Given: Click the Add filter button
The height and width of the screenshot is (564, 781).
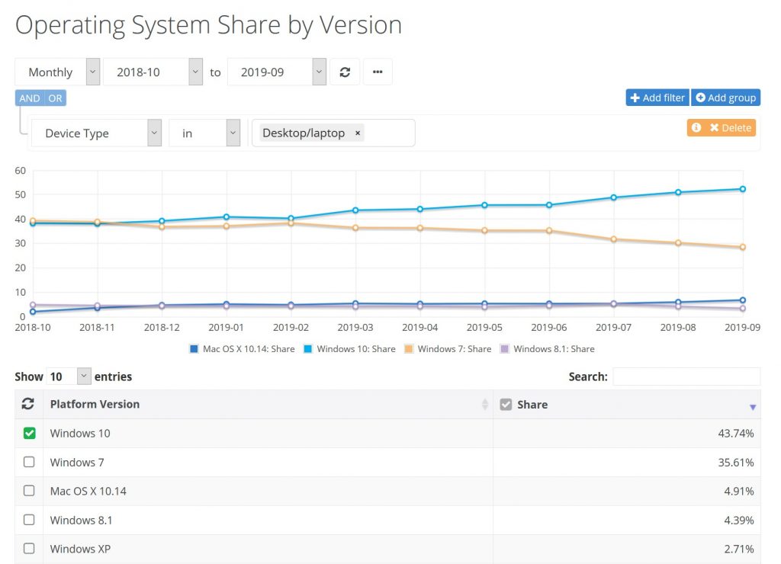Looking at the screenshot, I should [x=657, y=98].
